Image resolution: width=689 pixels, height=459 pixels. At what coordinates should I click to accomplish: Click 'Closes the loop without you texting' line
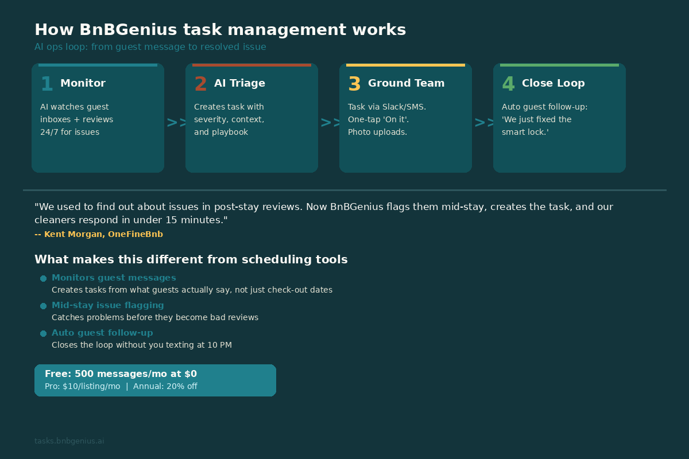[142, 345]
